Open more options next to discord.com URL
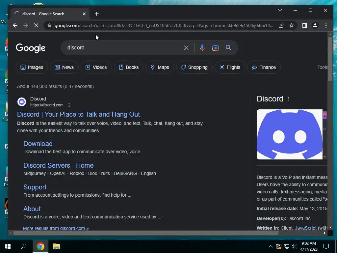Image resolution: width=337 pixels, height=253 pixels. tap(69, 105)
